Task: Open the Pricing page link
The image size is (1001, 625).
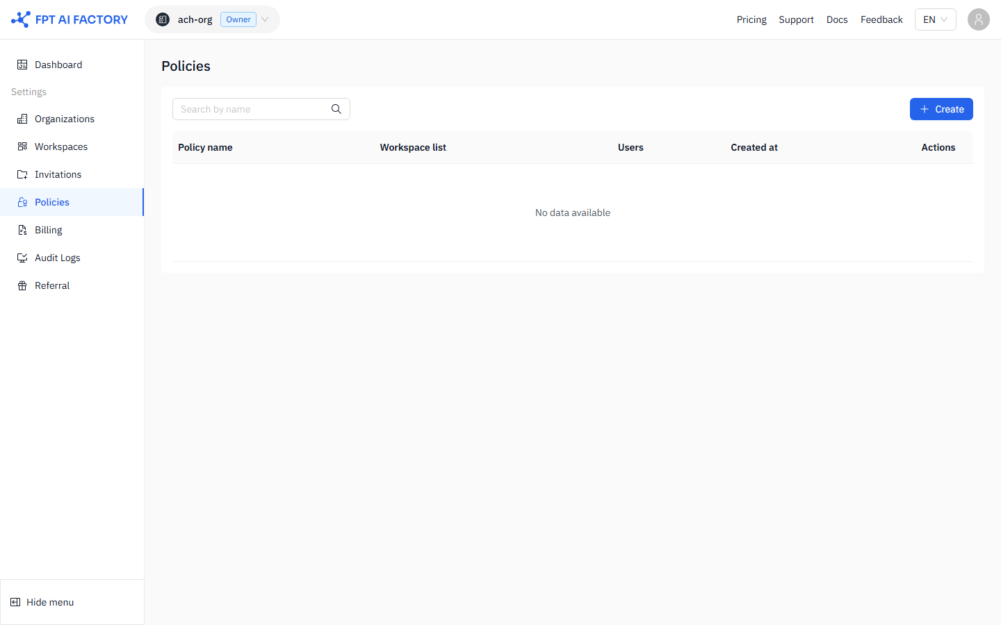Action: pos(751,19)
